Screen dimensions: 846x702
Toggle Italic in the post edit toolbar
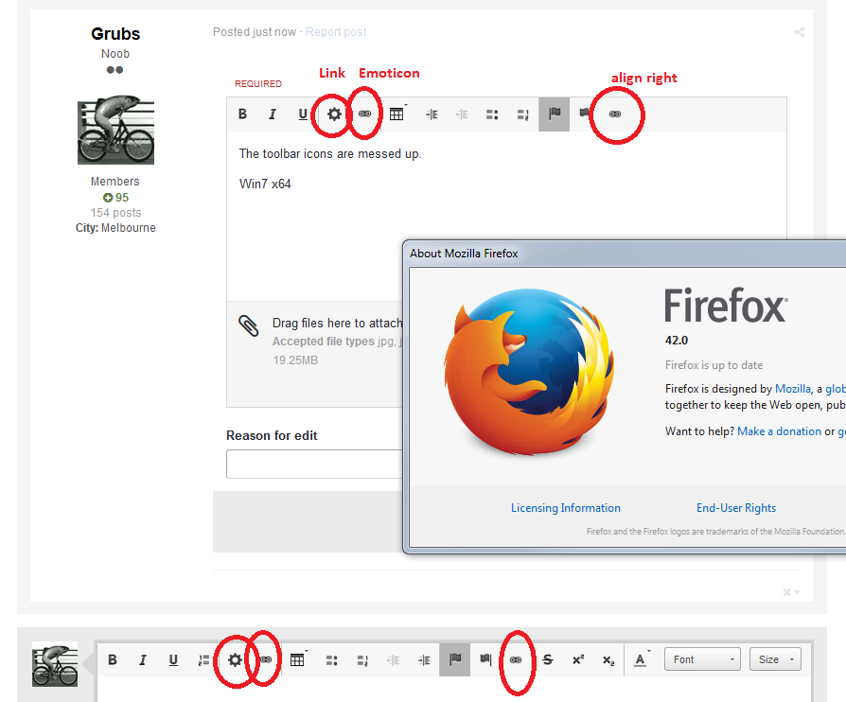coord(273,114)
